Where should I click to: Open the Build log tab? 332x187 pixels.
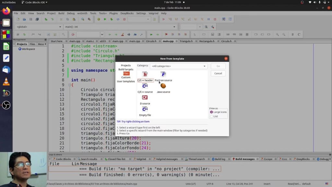coord(220,159)
